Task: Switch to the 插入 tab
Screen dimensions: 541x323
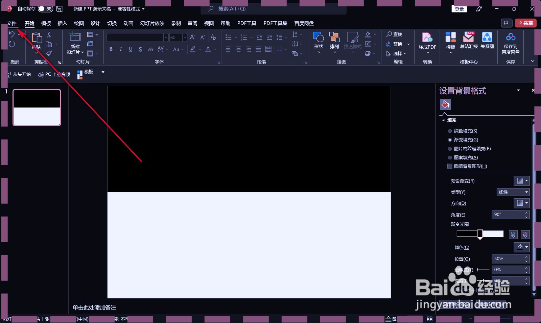Action: (62, 23)
